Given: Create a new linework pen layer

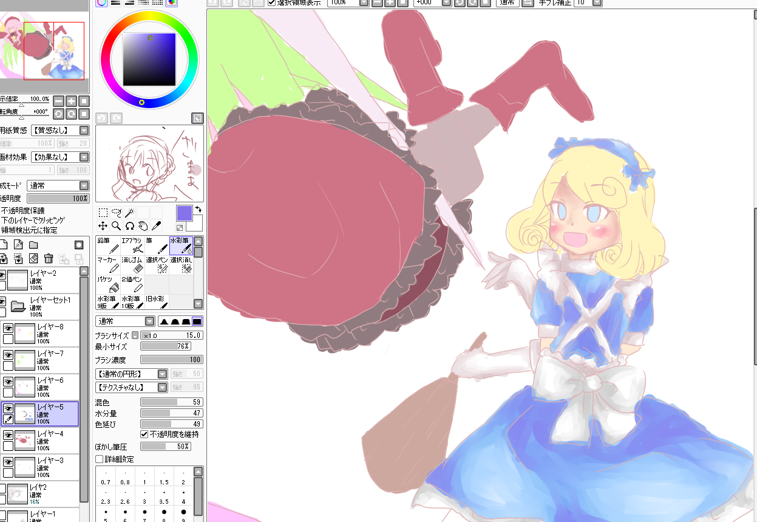Looking at the screenshot, I should (x=18, y=244).
